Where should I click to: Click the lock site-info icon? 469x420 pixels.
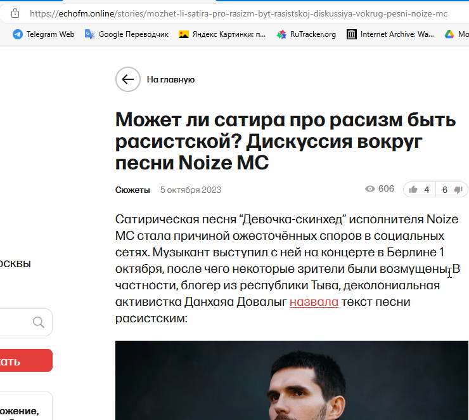coord(15,13)
